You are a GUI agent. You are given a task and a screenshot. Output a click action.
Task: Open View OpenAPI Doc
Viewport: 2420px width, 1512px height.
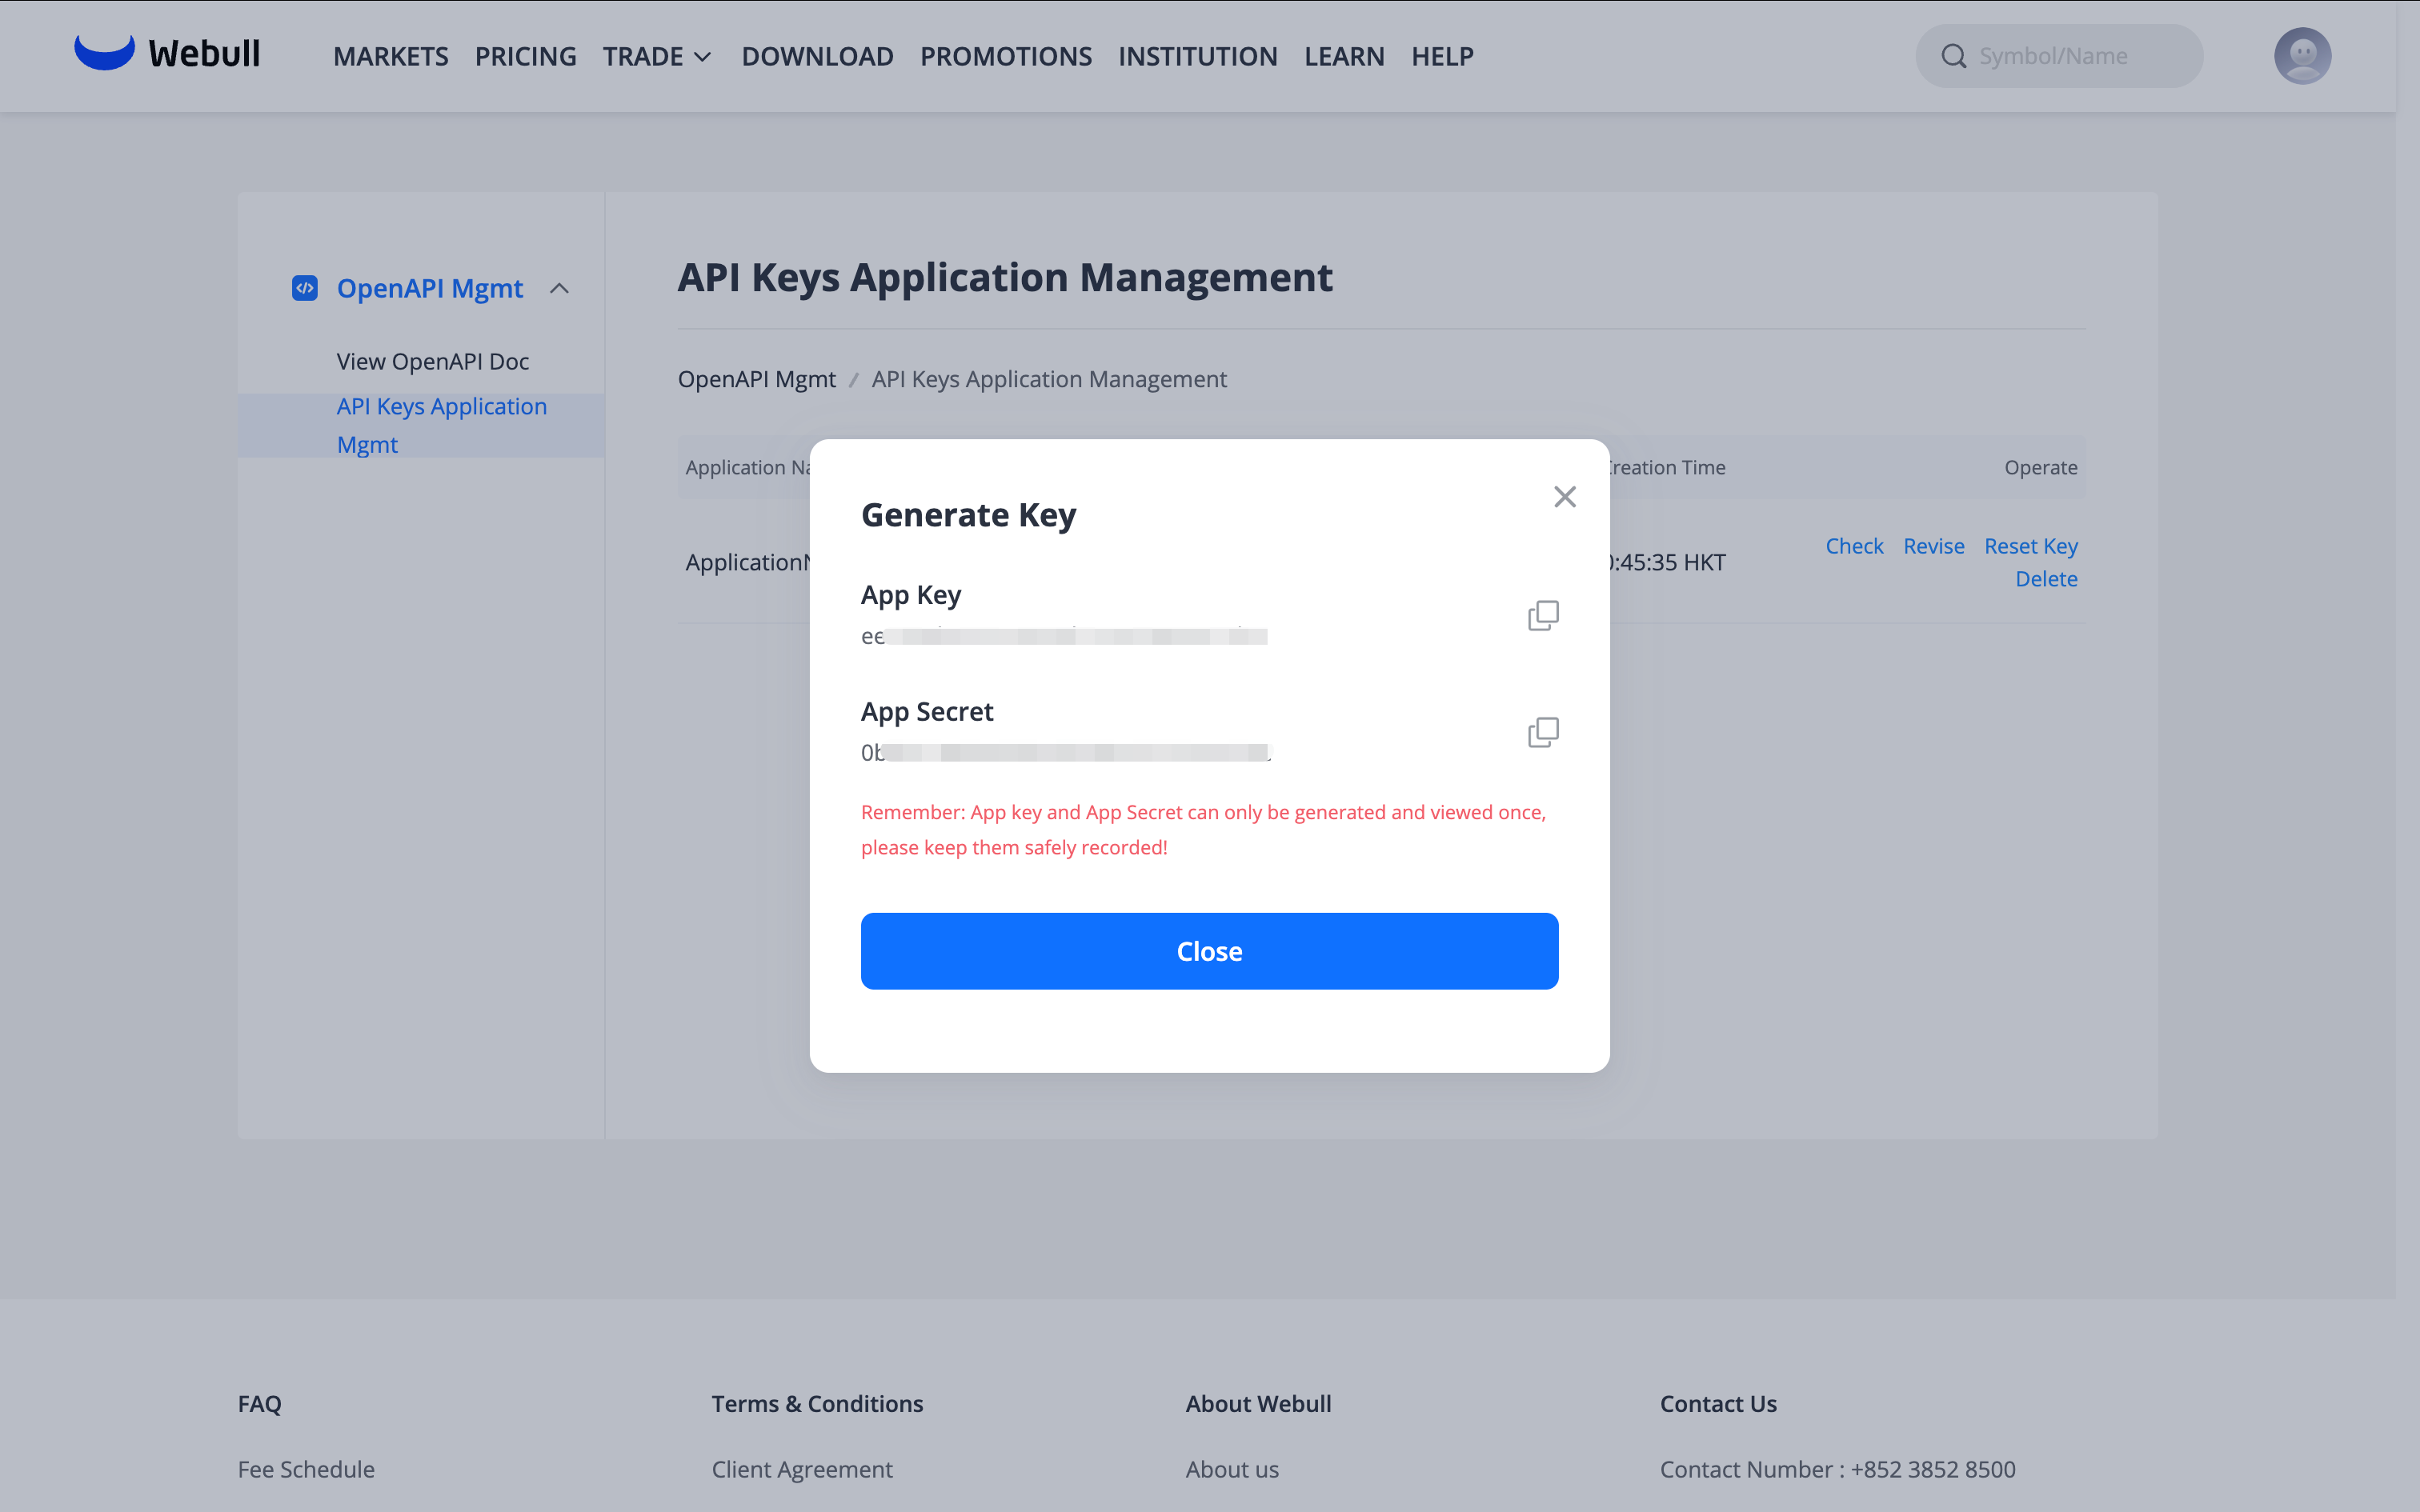coord(432,361)
